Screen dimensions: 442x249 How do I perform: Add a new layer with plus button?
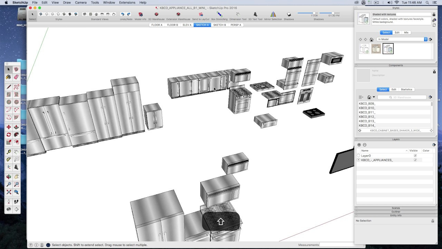[x=359, y=145]
